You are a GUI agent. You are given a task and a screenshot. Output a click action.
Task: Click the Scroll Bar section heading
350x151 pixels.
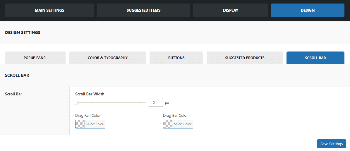[x=17, y=75]
